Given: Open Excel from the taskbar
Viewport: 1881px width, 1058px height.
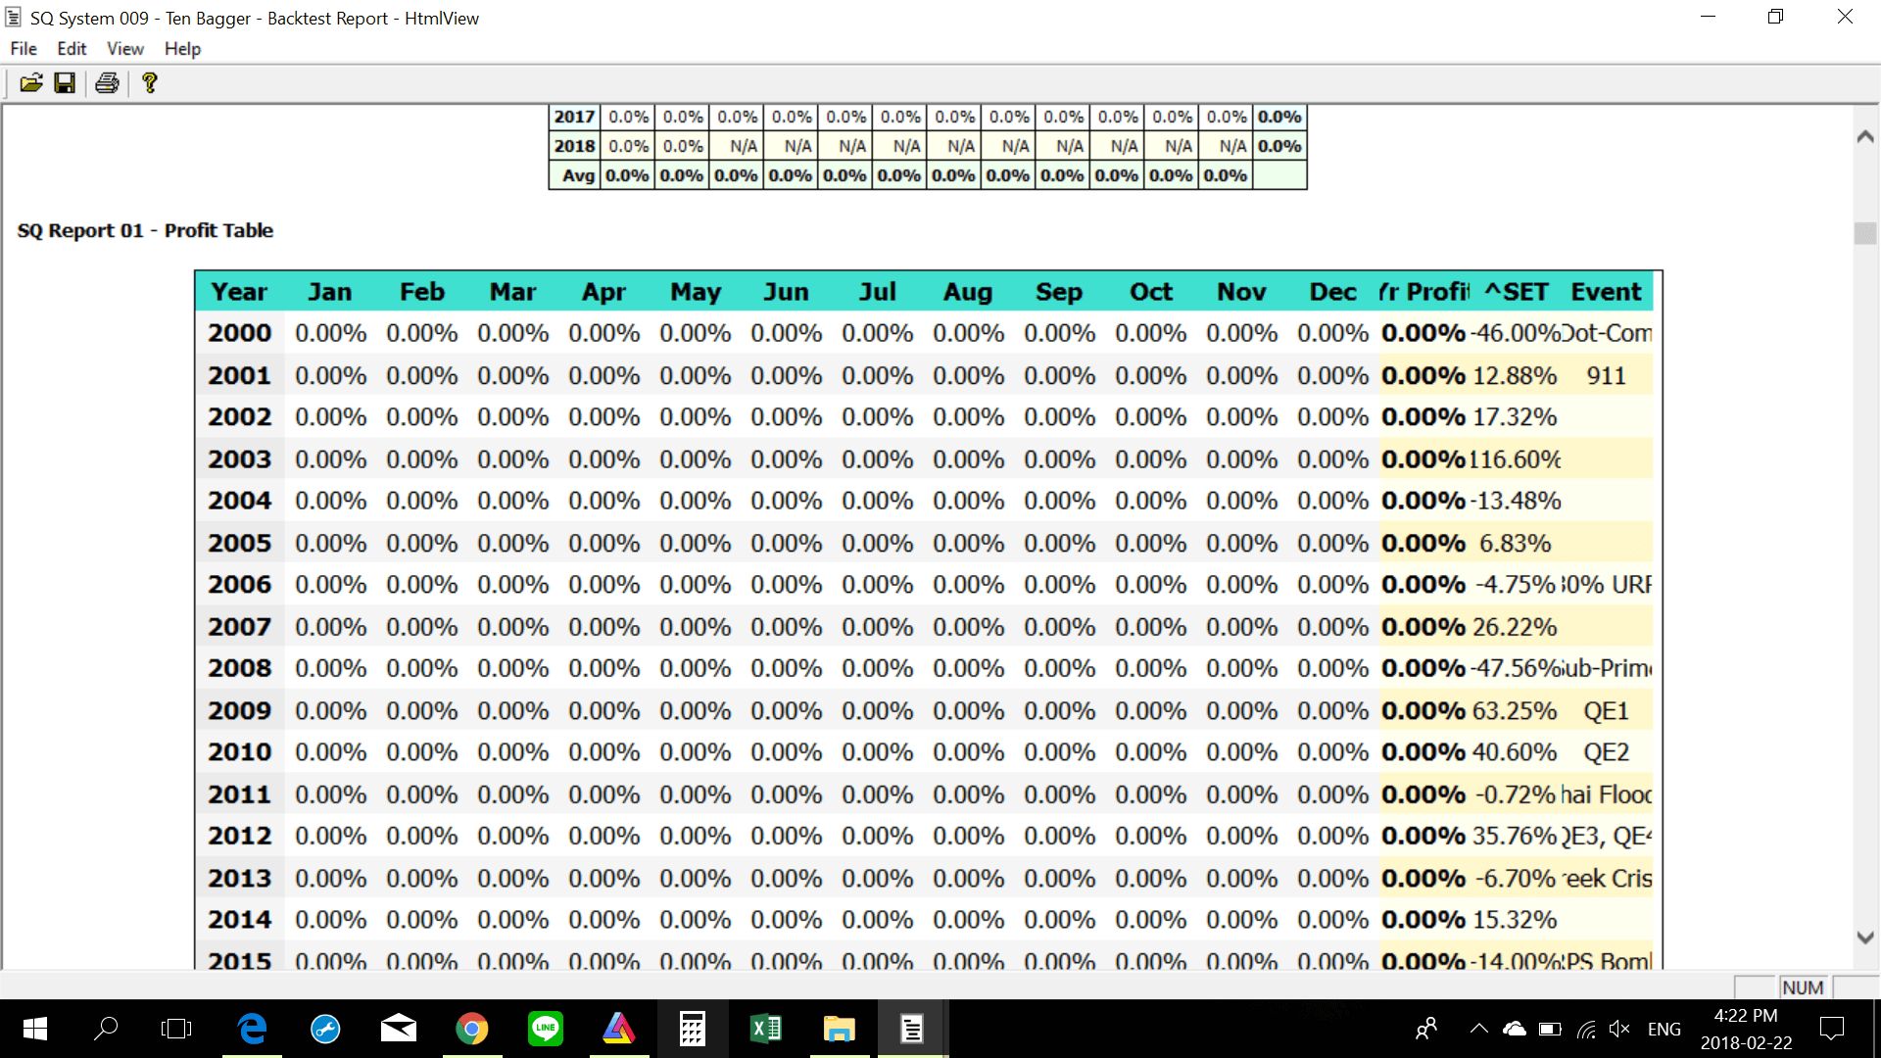Looking at the screenshot, I should pyautogui.click(x=765, y=1029).
